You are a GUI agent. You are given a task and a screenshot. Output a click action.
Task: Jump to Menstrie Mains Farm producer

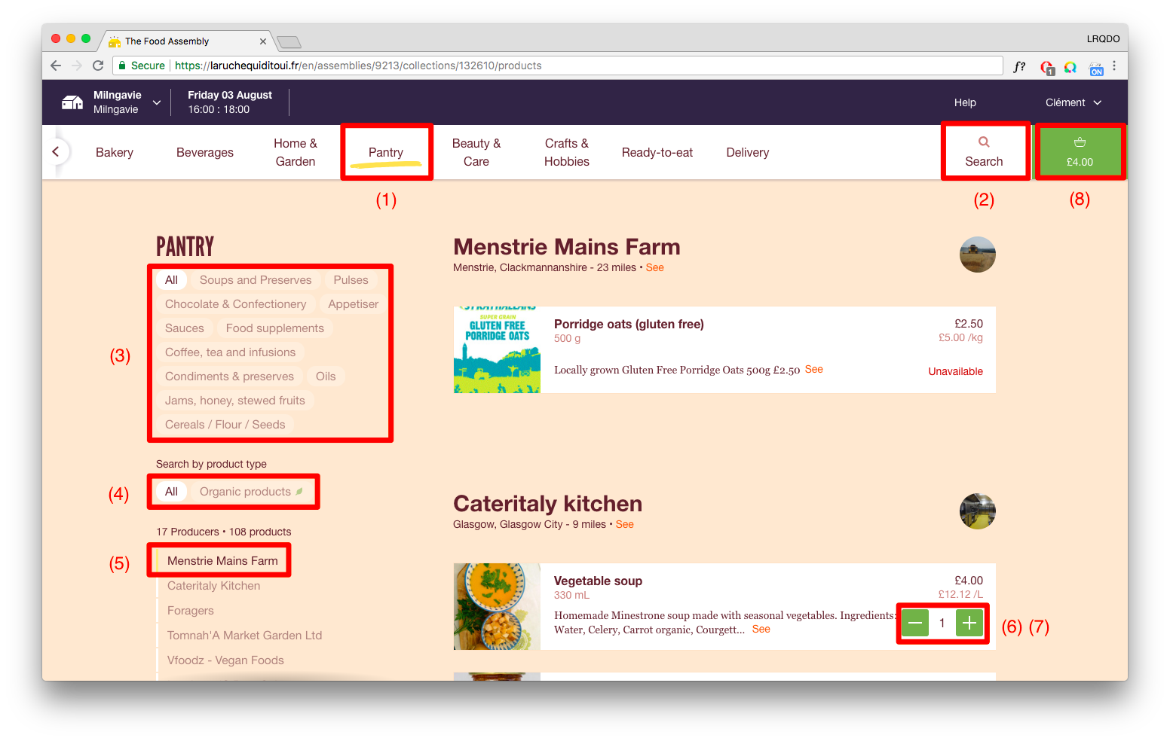222,561
